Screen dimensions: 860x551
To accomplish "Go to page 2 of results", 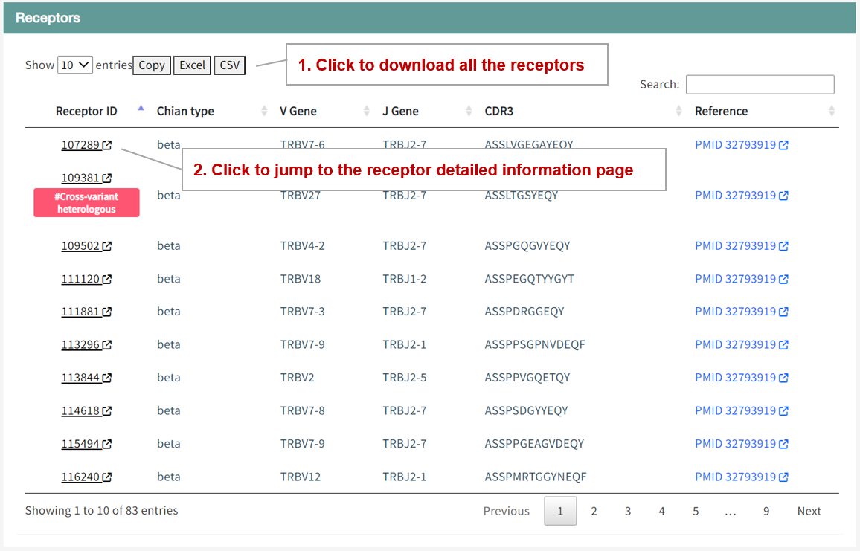I will 594,511.
